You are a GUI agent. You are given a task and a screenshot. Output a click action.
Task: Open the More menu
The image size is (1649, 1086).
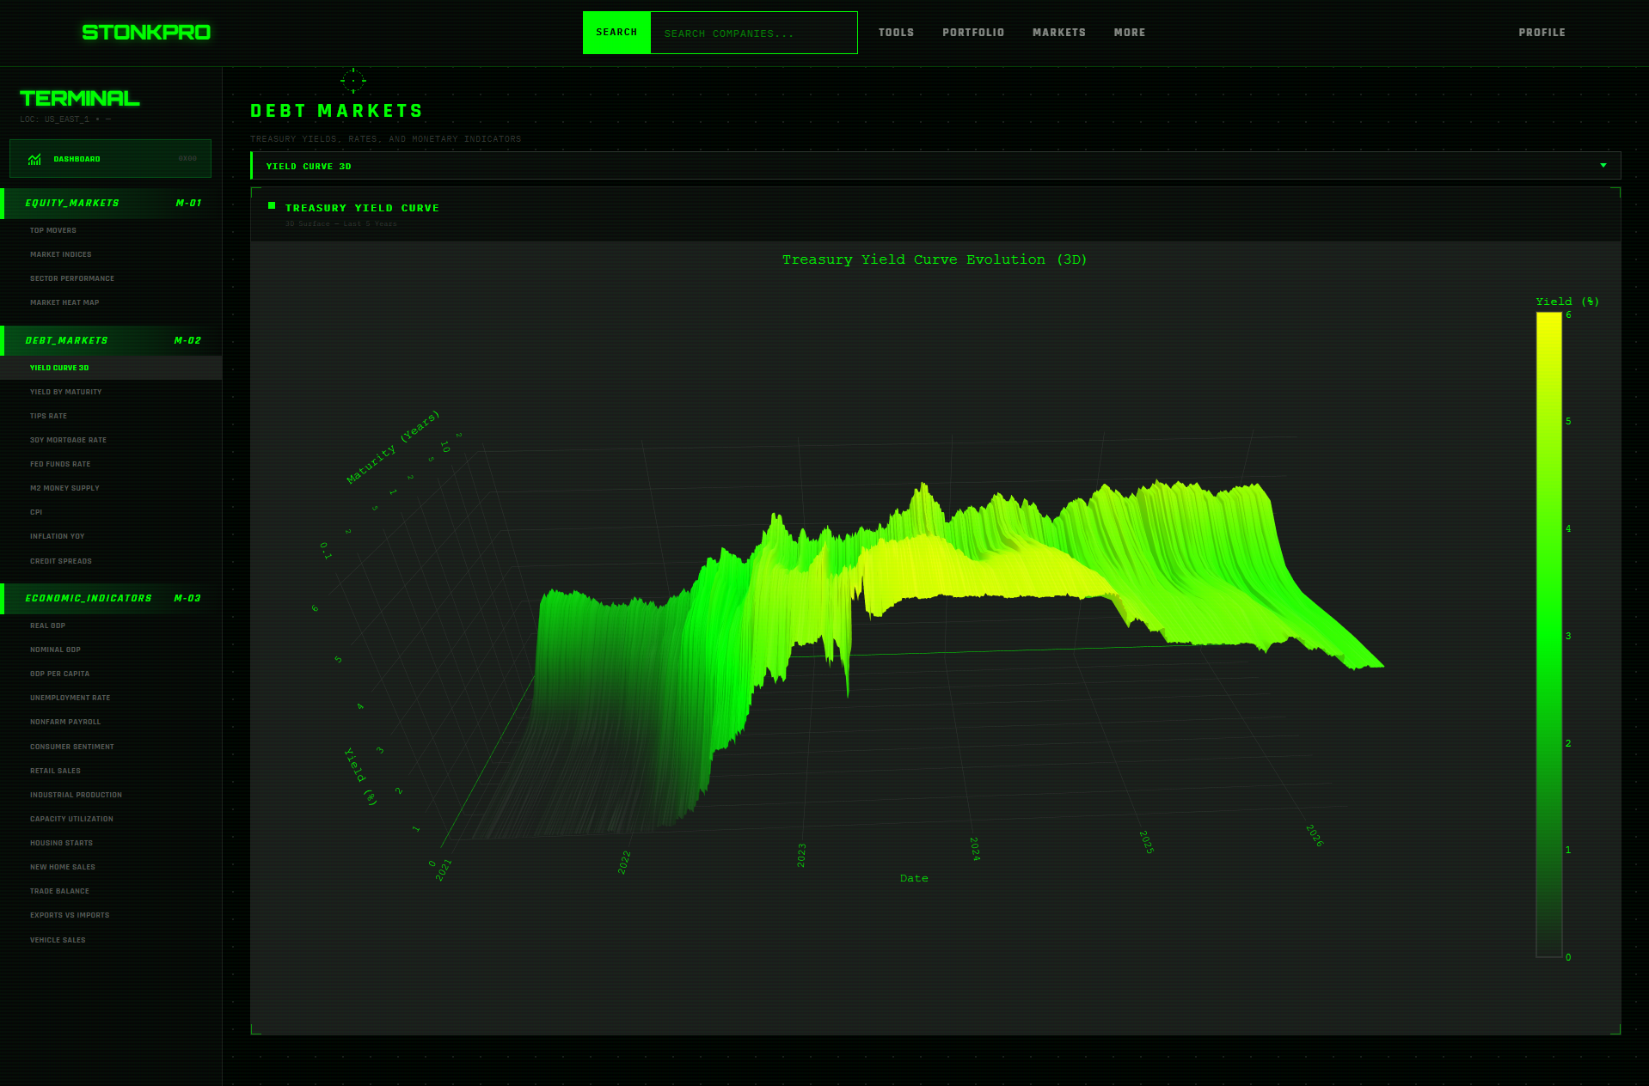click(1129, 33)
